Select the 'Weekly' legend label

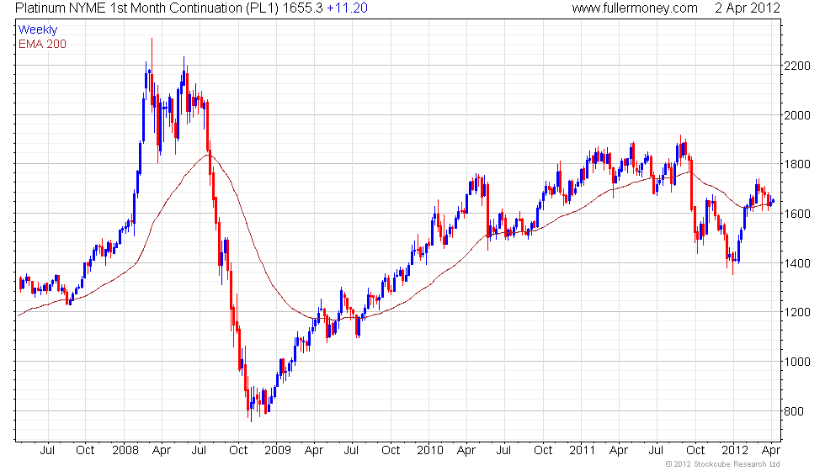38,30
